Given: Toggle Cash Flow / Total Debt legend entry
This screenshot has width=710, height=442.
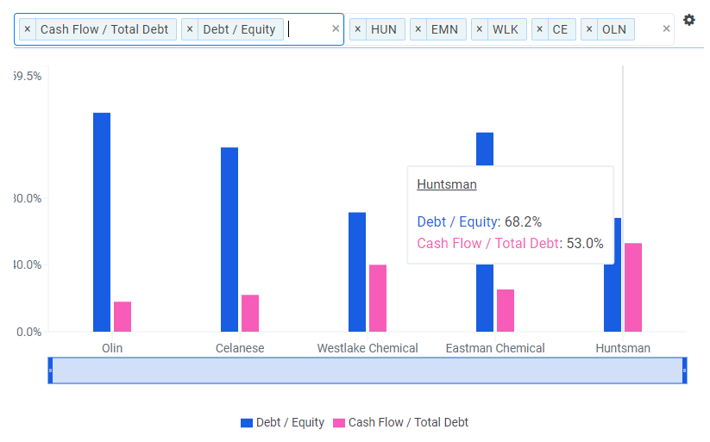Looking at the screenshot, I should pyautogui.click(x=401, y=422).
